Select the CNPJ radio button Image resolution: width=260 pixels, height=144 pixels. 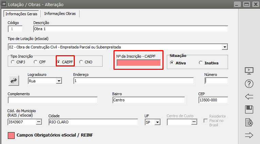13,62
